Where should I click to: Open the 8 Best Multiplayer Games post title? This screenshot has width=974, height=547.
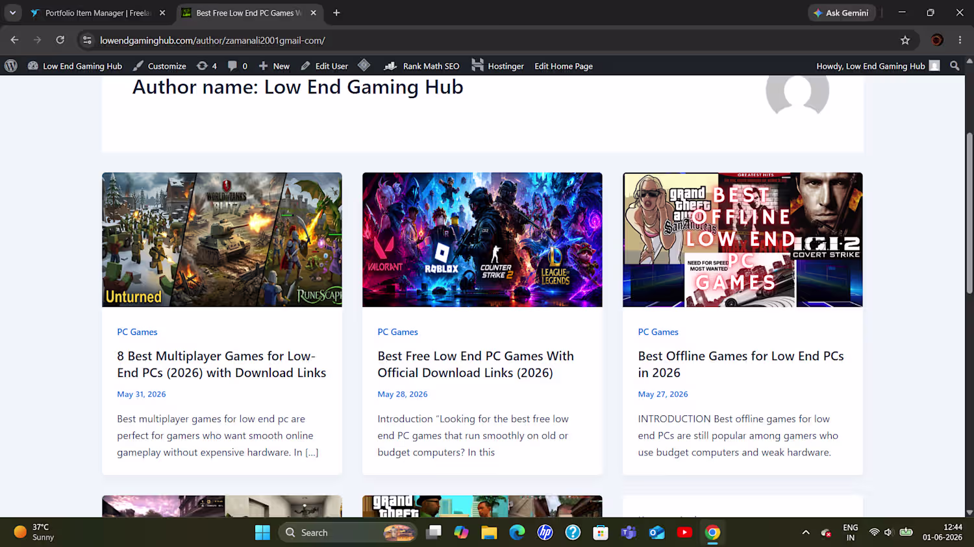point(221,365)
